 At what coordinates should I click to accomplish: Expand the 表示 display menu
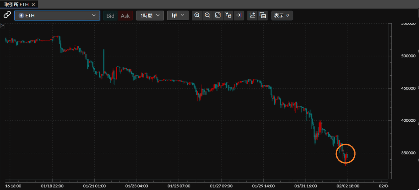(x=282, y=16)
